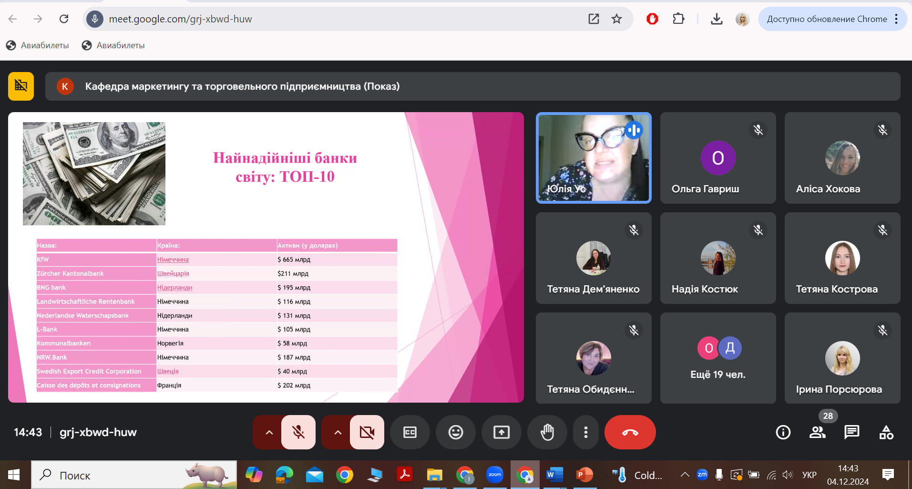
Task: Show the participants people list
Action: [817, 432]
